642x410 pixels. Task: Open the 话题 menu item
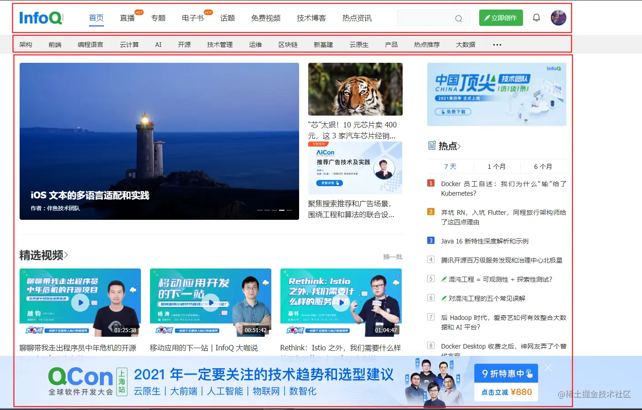(228, 18)
